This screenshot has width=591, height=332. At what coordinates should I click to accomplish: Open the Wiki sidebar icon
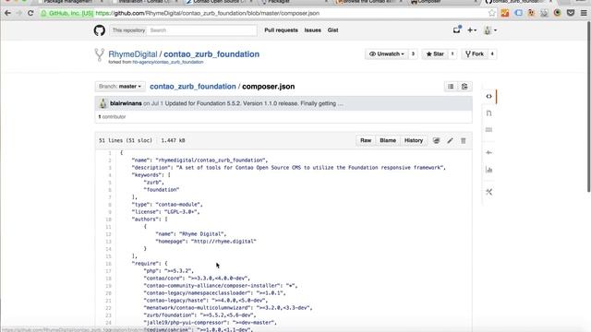pos(488,130)
